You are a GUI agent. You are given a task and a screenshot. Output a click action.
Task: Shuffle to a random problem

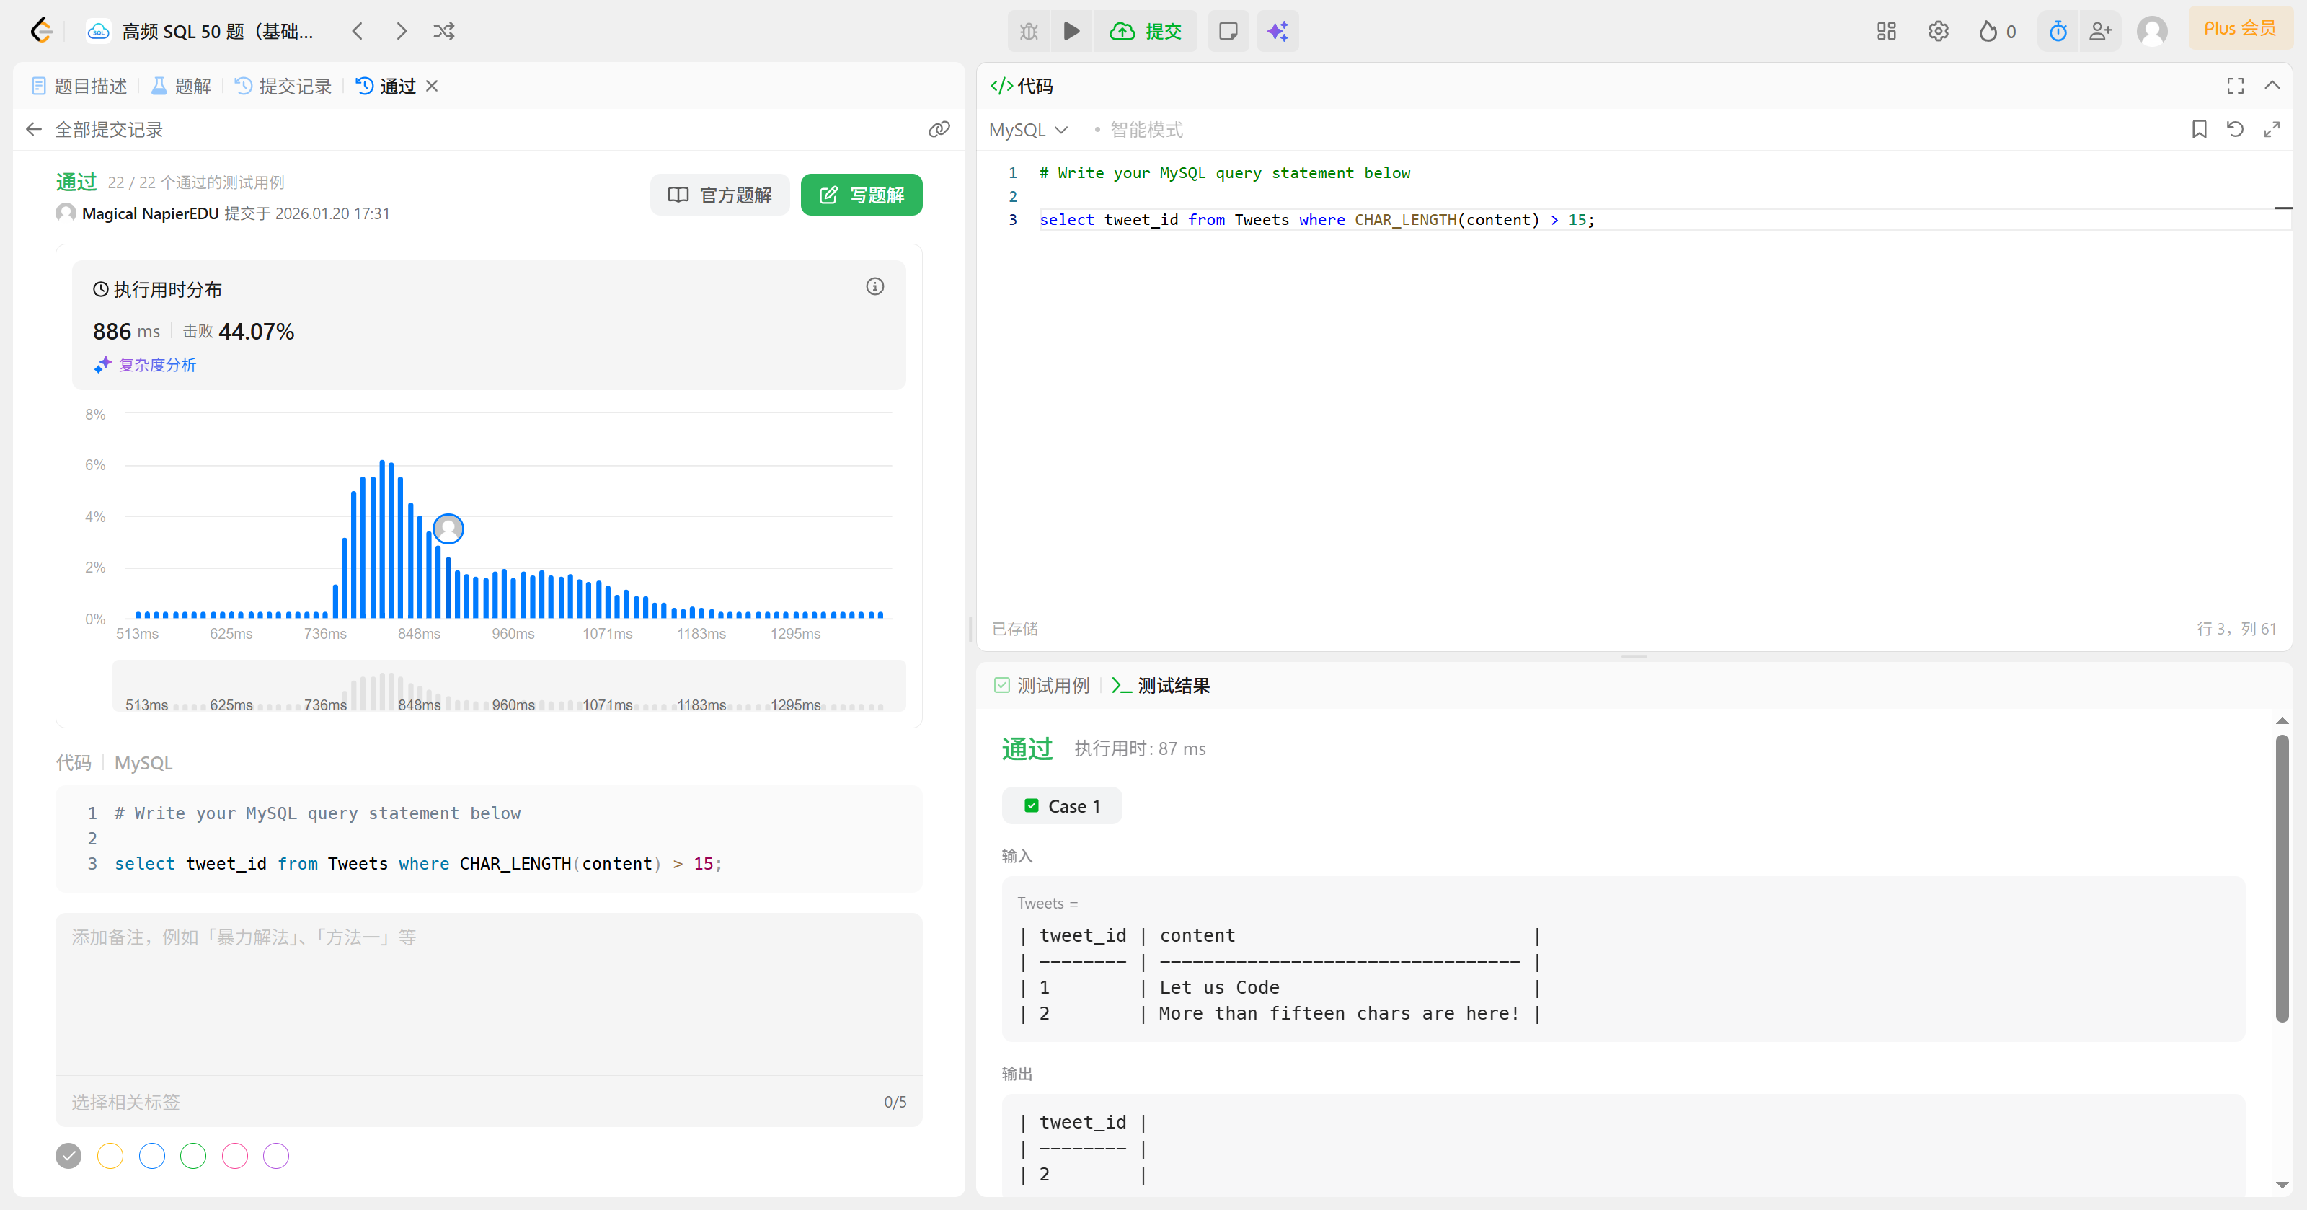click(444, 31)
